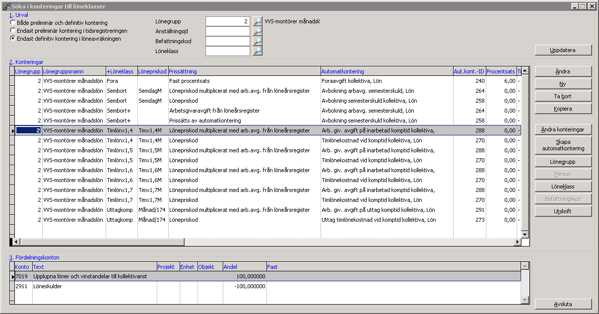Select account 7019 row in Fördelningskonton

click(267, 276)
